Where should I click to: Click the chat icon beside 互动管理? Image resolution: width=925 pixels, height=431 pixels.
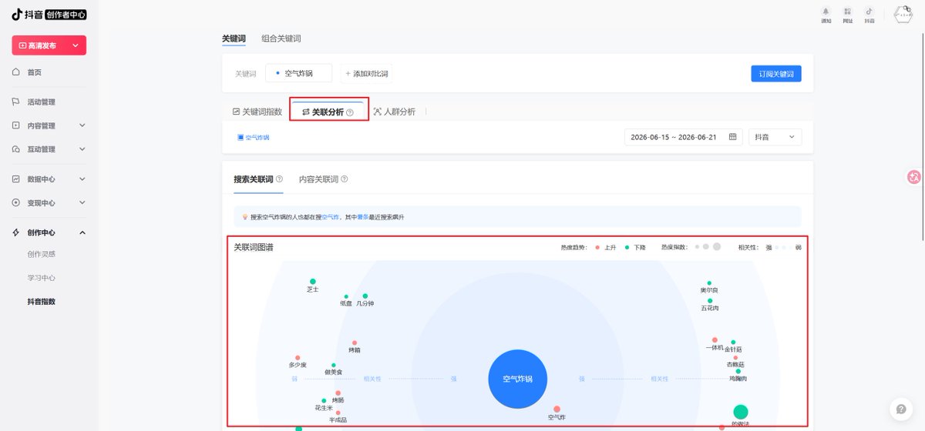(x=16, y=149)
